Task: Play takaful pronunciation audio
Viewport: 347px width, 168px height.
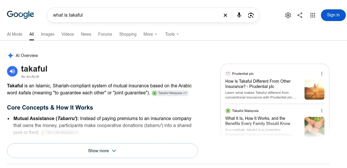Action: (x=12, y=71)
